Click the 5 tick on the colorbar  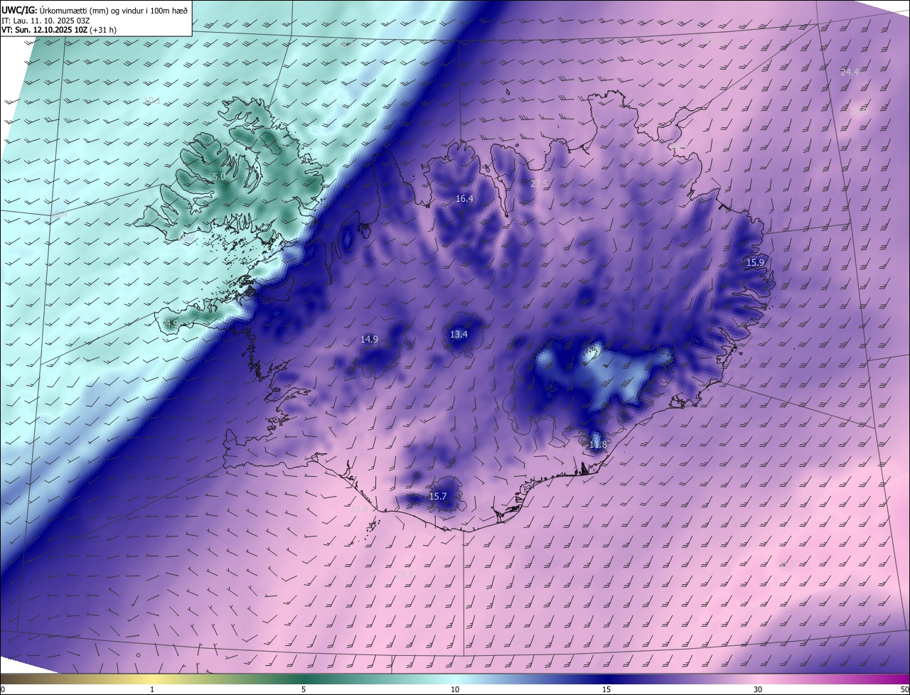[304, 689]
